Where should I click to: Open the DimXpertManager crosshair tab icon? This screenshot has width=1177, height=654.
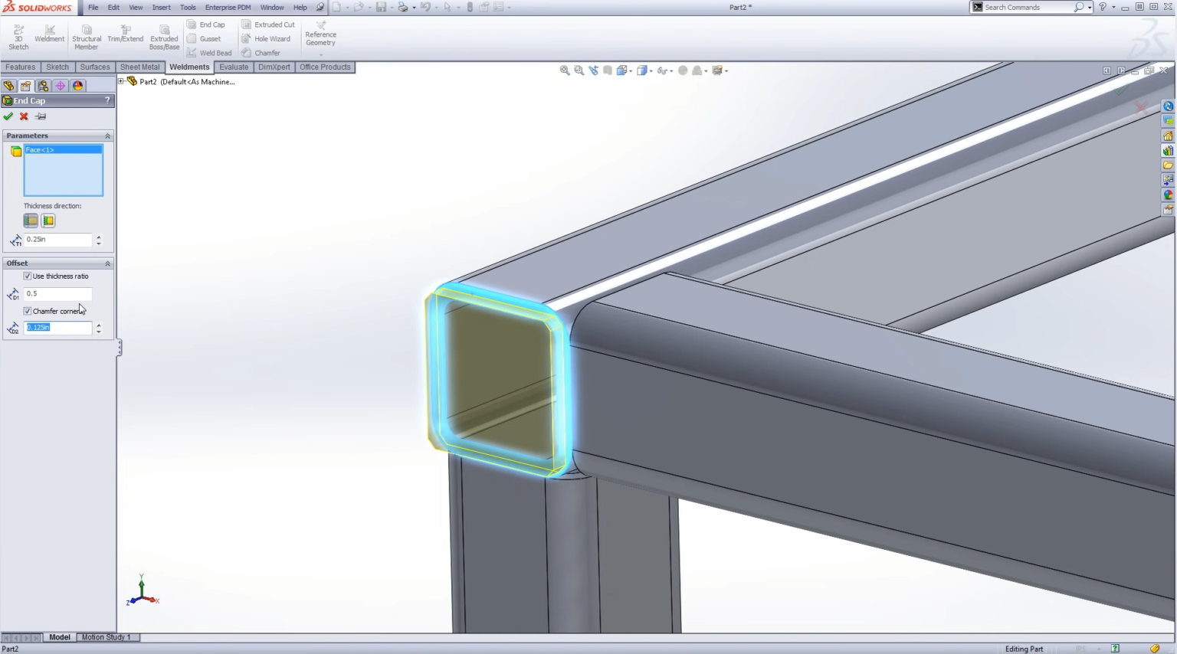click(x=60, y=86)
